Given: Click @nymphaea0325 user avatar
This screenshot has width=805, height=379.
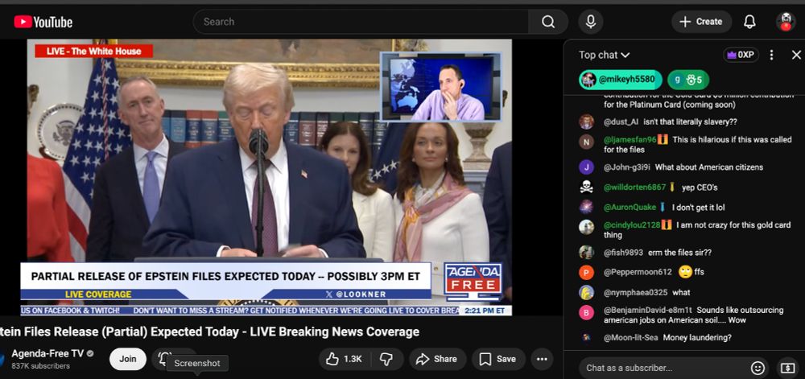Looking at the screenshot, I should [586, 292].
